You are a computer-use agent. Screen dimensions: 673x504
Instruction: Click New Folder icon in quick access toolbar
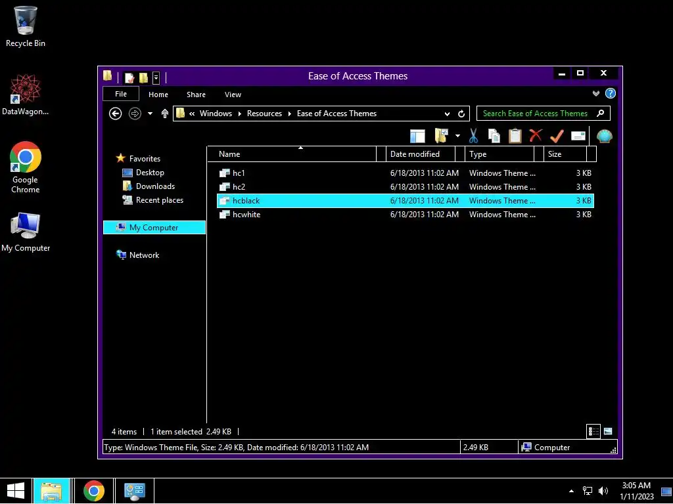(x=143, y=77)
